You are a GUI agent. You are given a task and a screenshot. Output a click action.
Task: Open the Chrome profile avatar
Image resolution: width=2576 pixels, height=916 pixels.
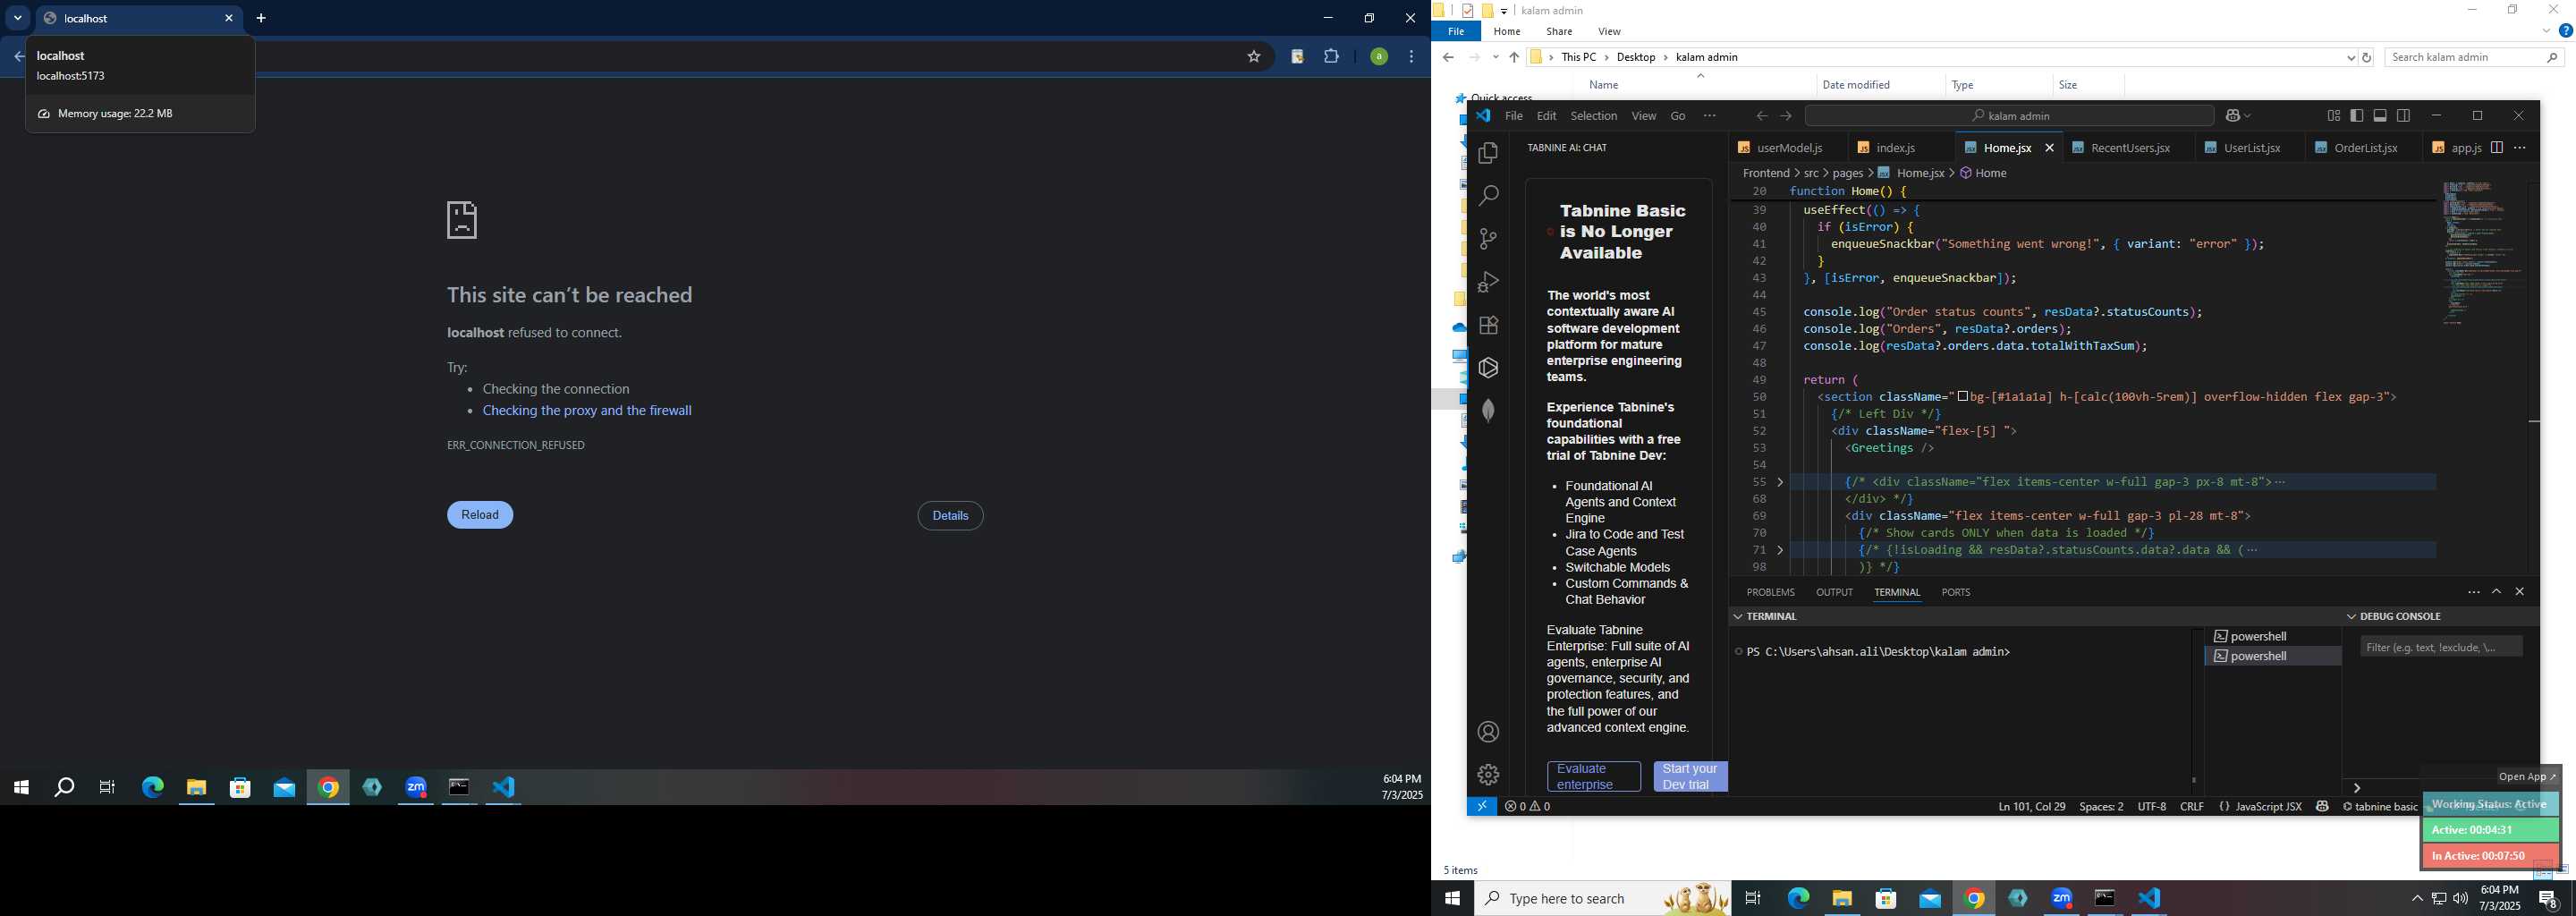pos(1378,57)
